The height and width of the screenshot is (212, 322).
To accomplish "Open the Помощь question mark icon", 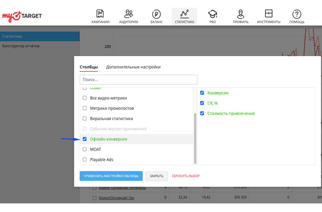I will coord(297,14).
